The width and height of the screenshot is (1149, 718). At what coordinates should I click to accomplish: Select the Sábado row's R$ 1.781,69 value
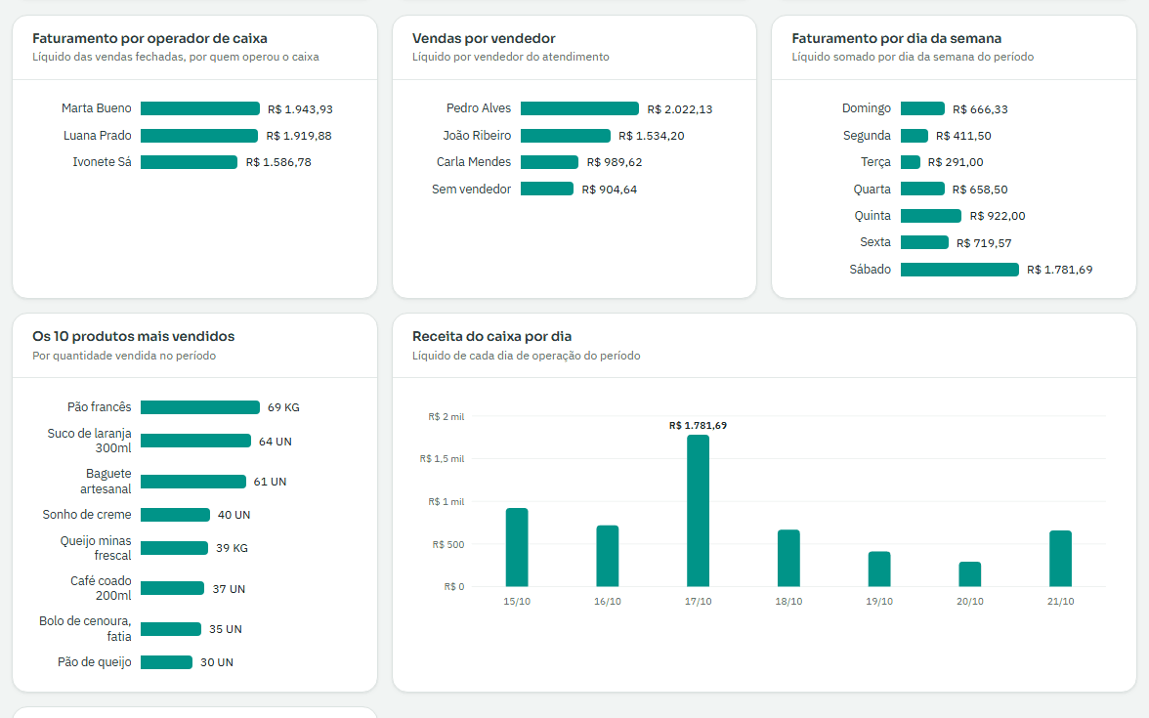[1059, 270]
